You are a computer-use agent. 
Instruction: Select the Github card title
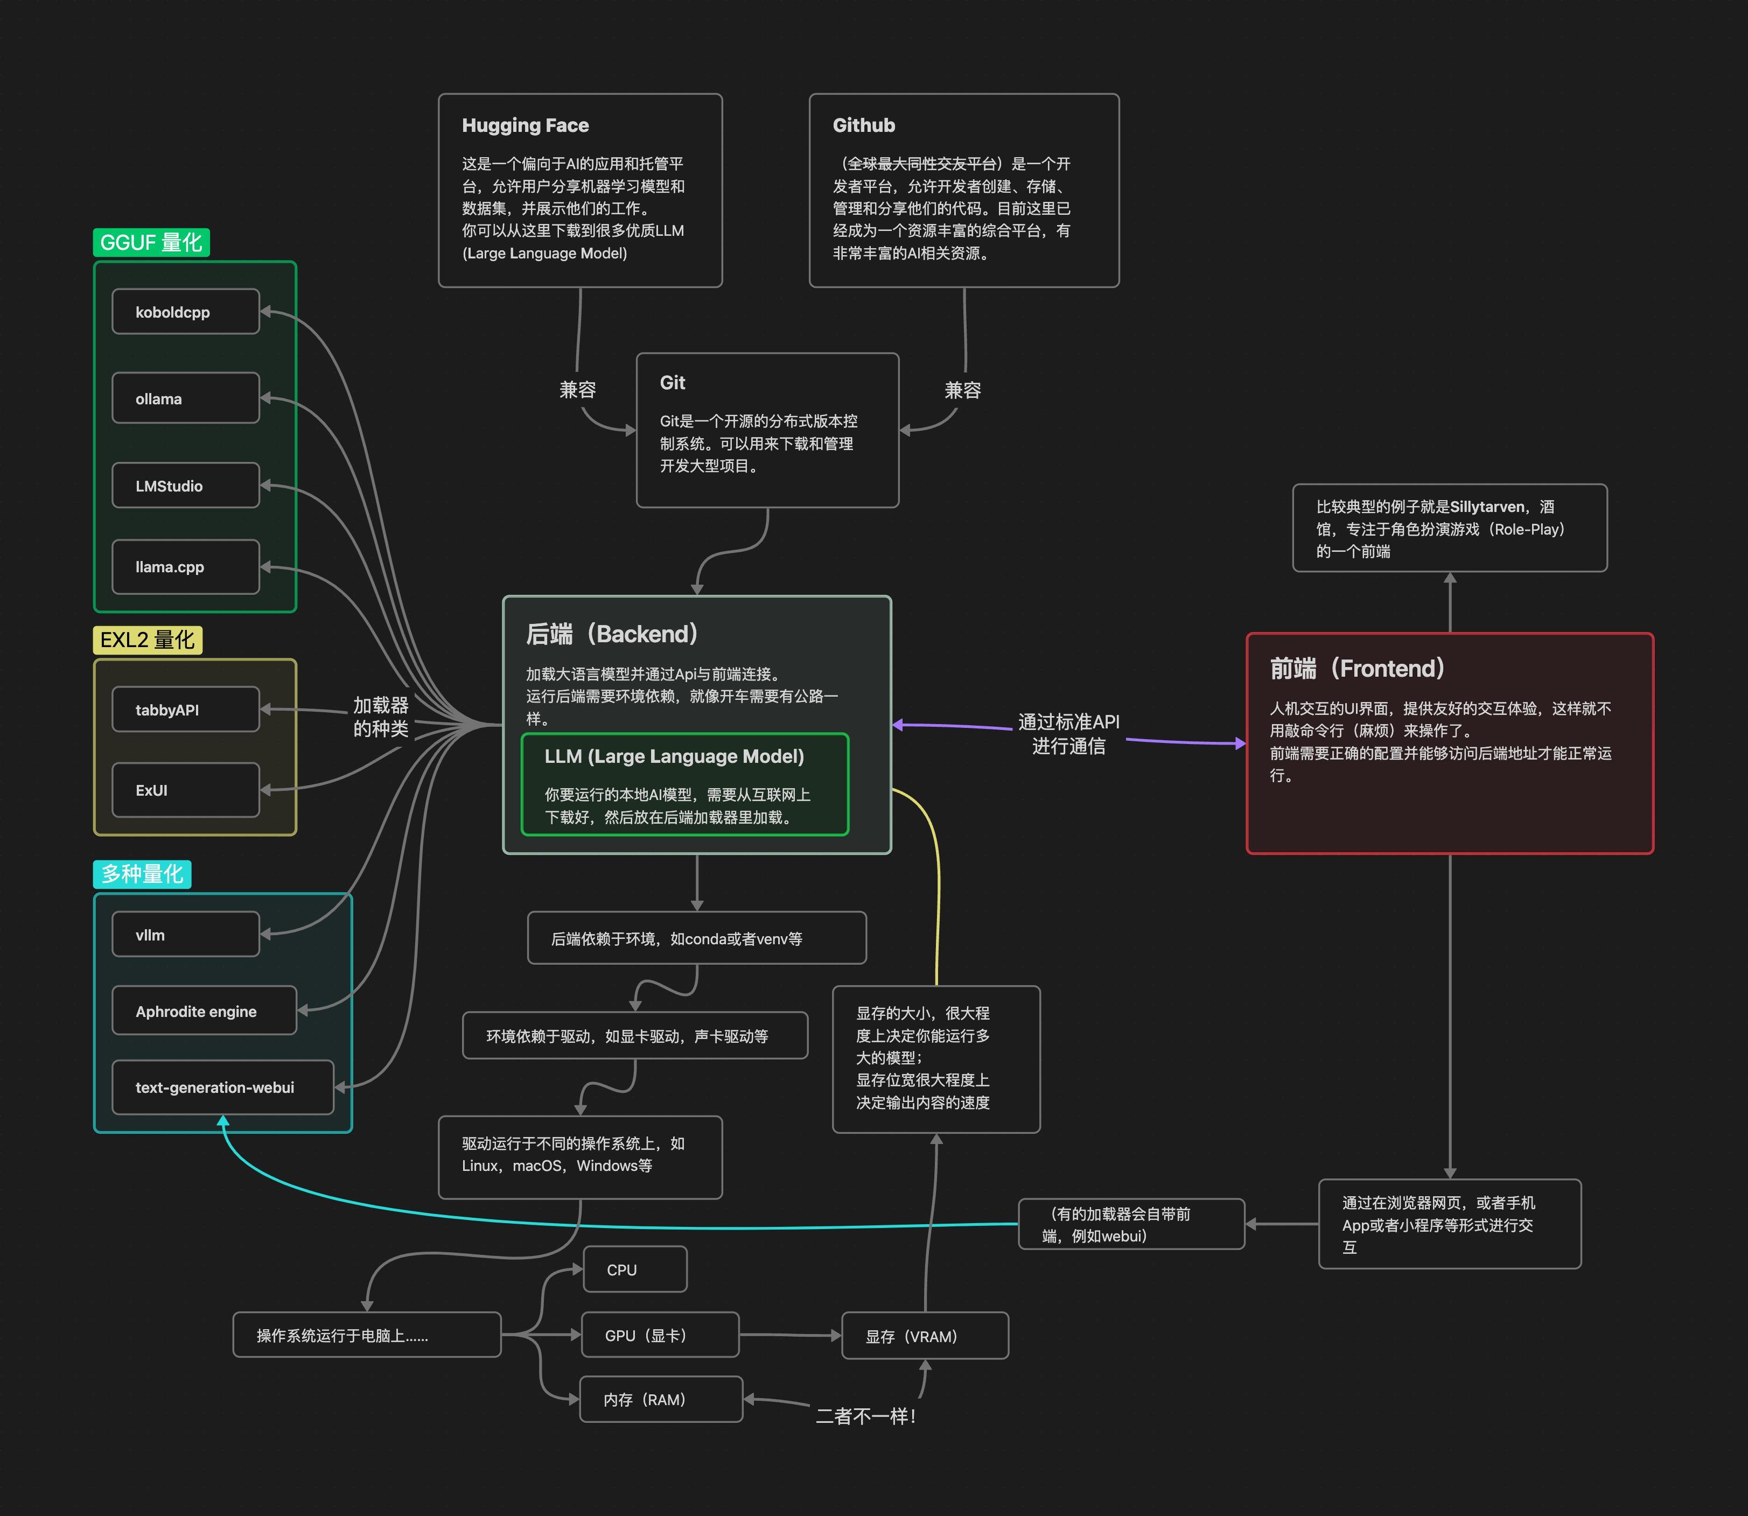pyautogui.click(x=864, y=125)
